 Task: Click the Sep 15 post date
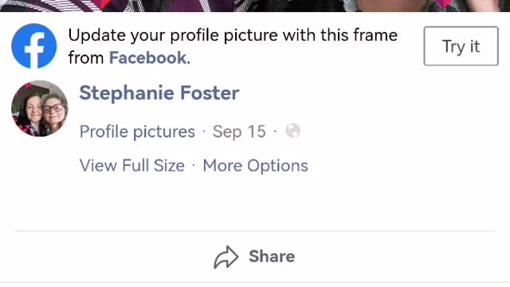coord(239,132)
